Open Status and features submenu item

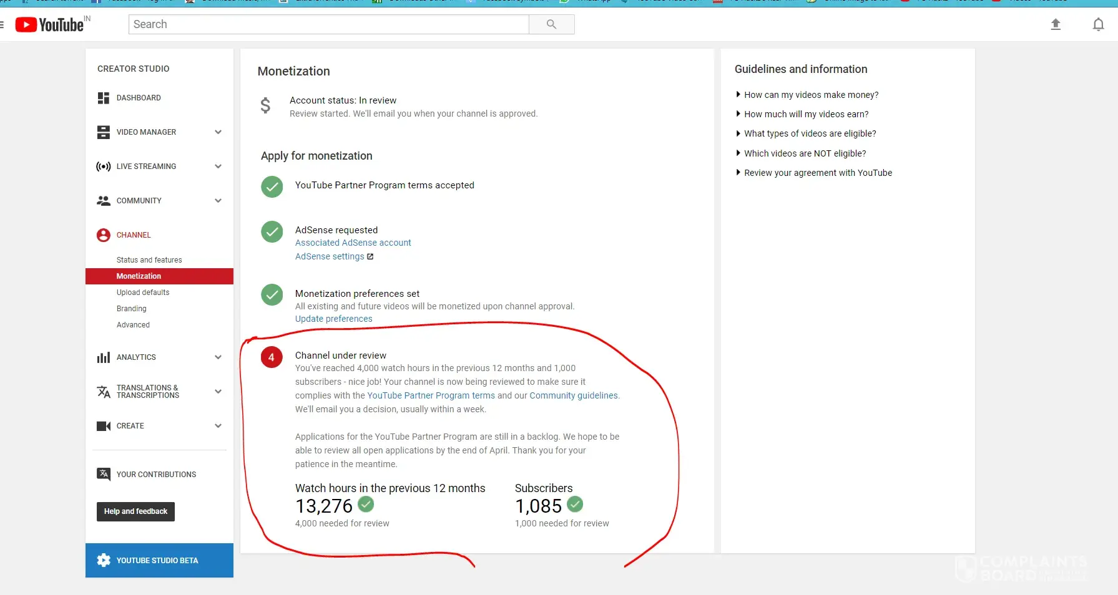click(x=149, y=260)
